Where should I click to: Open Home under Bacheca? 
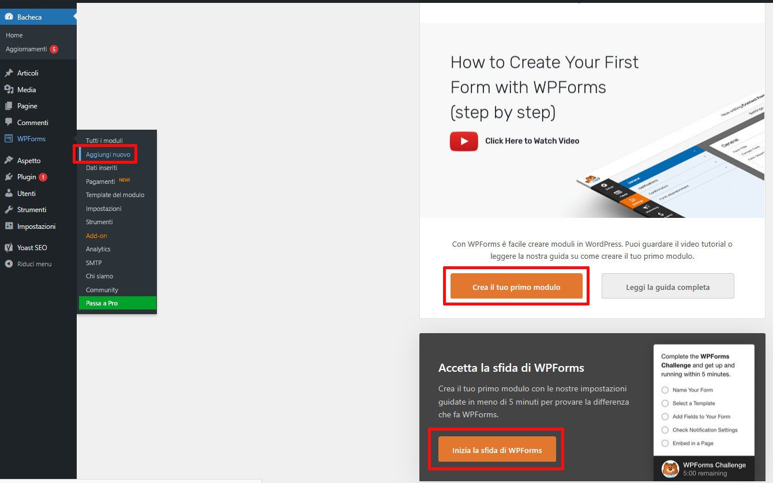pos(14,35)
